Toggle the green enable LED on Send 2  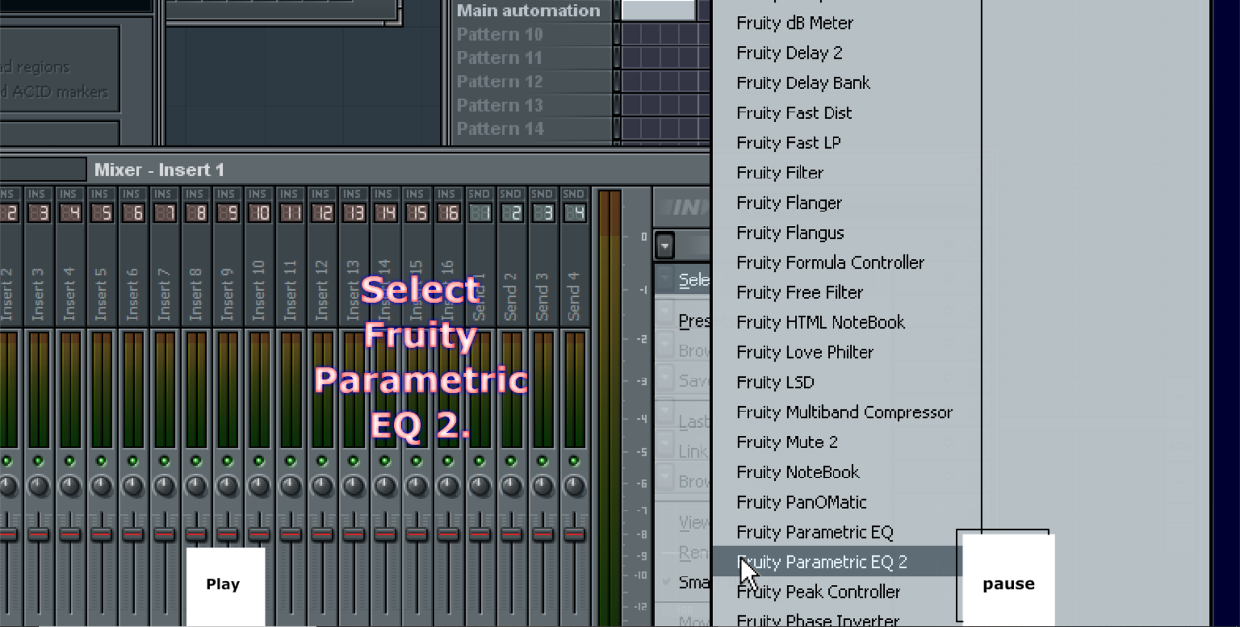click(511, 461)
